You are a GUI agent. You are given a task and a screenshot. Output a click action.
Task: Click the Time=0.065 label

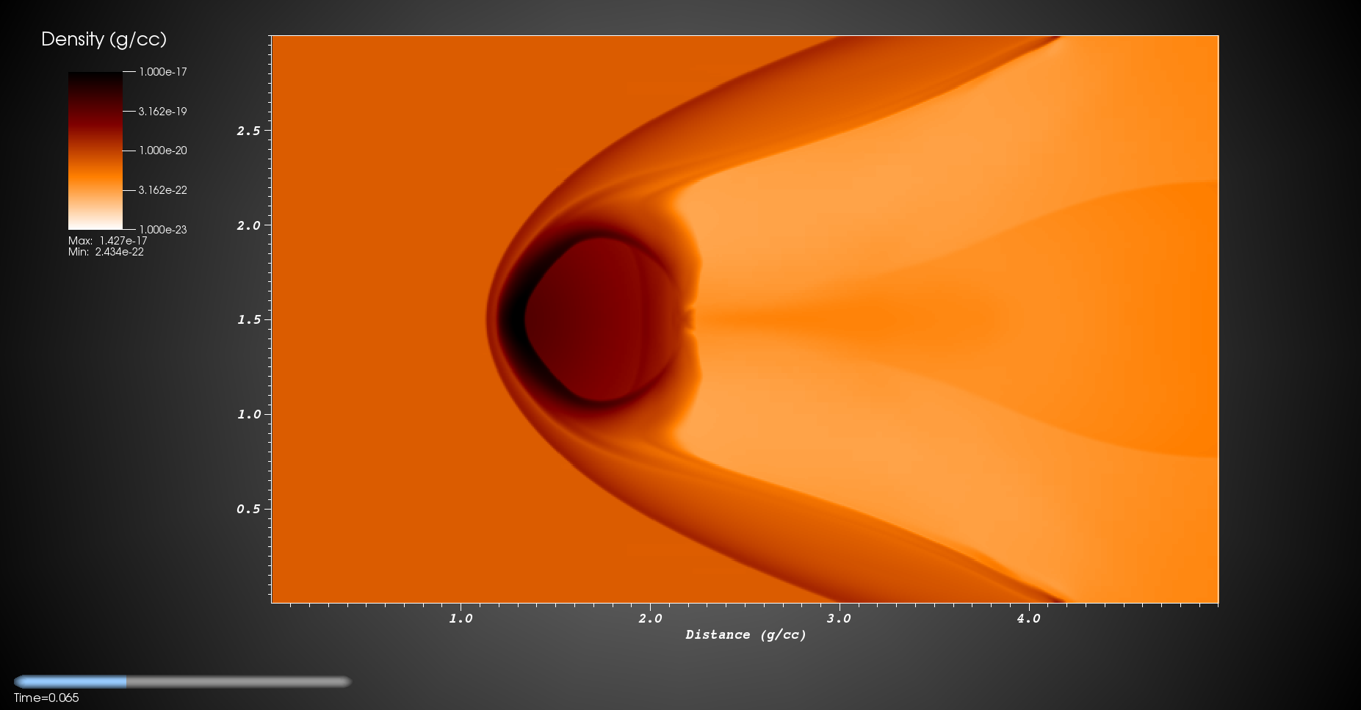pyautogui.click(x=46, y=698)
